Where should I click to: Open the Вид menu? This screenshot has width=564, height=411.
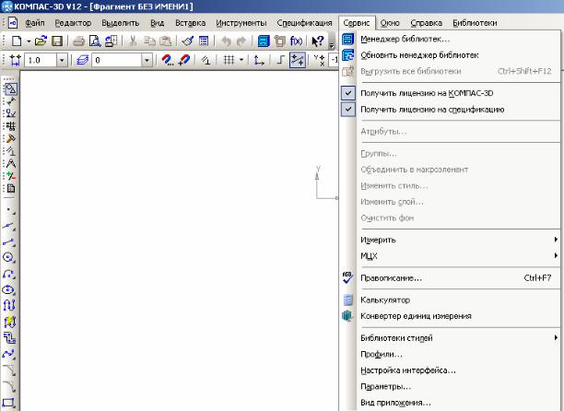tap(158, 23)
